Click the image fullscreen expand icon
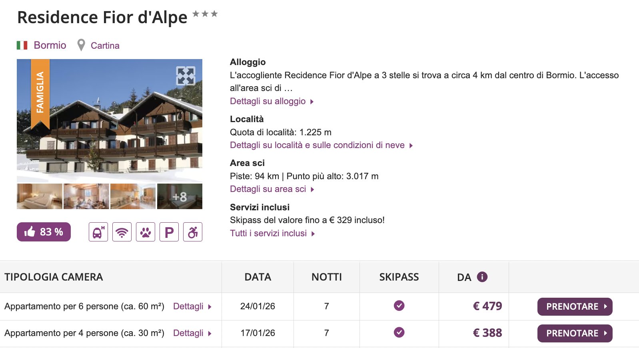This screenshot has width=639, height=348. tap(186, 76)
